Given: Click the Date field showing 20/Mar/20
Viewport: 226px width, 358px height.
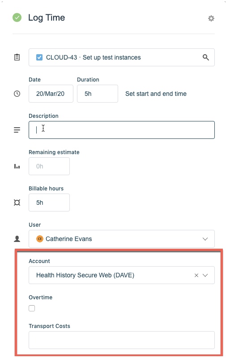Looking at the screenshot, I should (x=51, y=94).
